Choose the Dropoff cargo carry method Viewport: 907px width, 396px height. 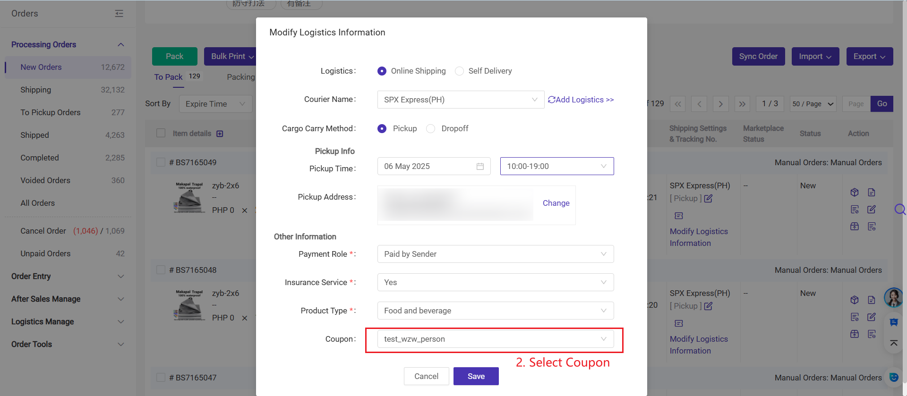[x=430, y=128]
